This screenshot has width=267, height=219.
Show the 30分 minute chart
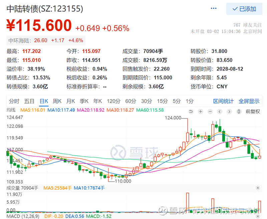coord(147,101)
